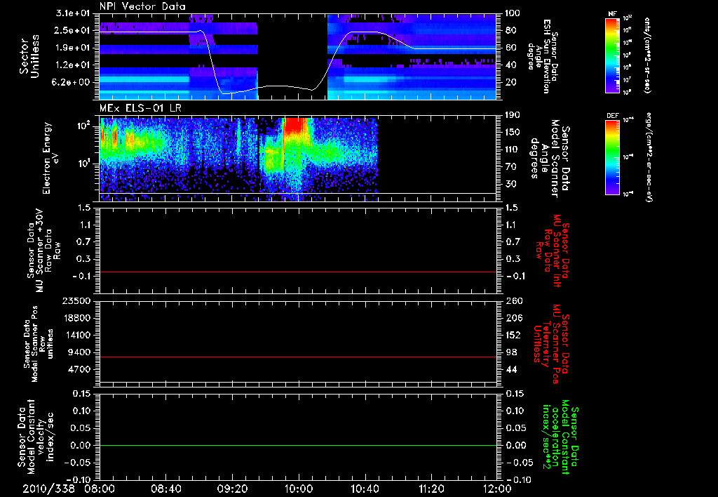Click the red line in Scanner Pos panel
718x497 pixels.
pyautogui.click(x=298, y=357)
